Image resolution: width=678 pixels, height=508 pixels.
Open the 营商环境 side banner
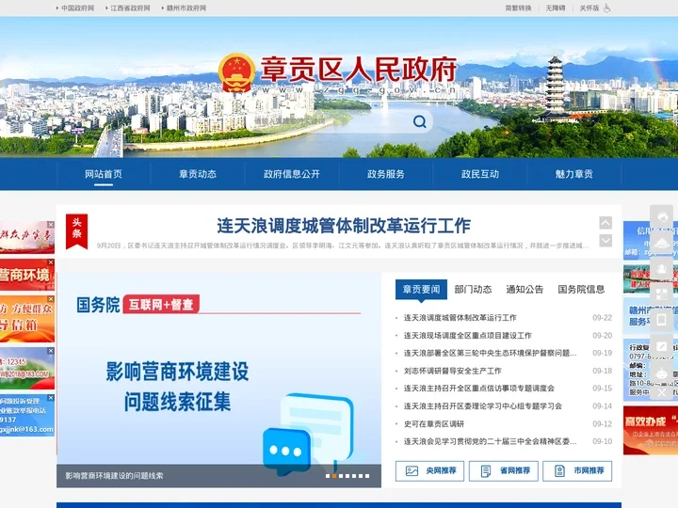(27, 275)
